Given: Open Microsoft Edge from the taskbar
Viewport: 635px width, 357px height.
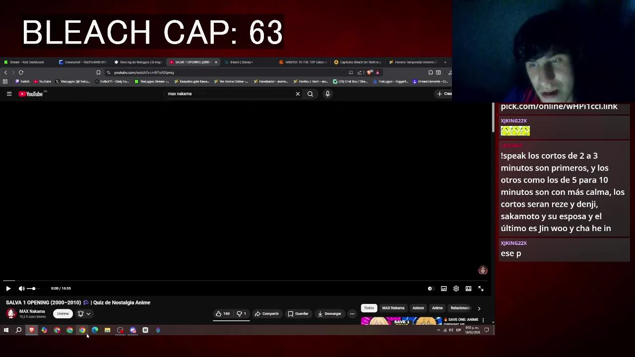Looking at the screenshot, I should (95, 330).
